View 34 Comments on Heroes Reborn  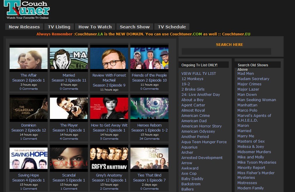click(x=149, y=139)
